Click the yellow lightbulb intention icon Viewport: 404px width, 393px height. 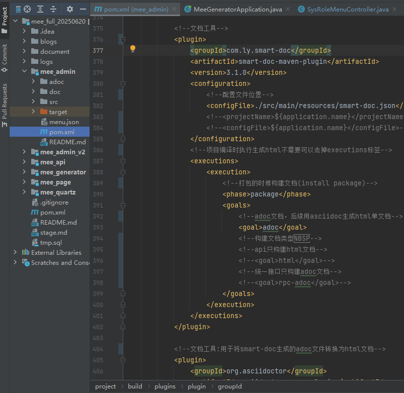click(133, 49)
